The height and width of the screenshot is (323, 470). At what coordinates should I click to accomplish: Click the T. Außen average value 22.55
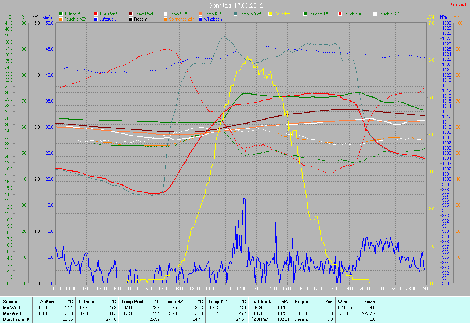[x=68, y=319]
